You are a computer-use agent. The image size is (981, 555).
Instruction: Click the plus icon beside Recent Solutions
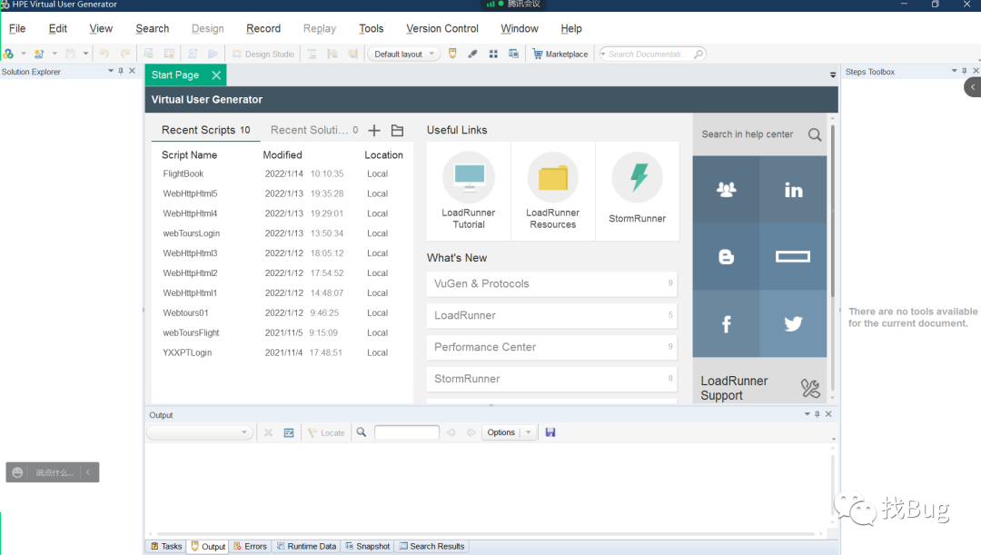pos(374,130)
